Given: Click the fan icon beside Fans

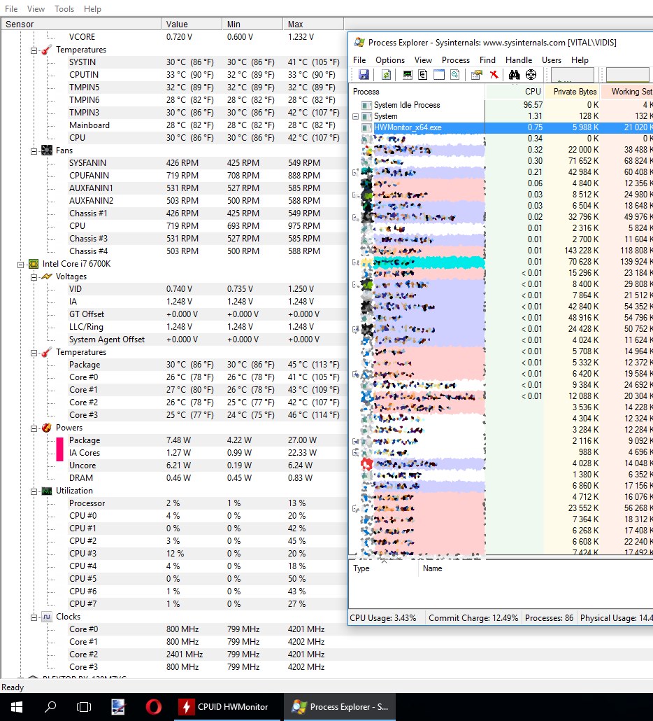Looking at the screenshot, I should pos(46,150).
